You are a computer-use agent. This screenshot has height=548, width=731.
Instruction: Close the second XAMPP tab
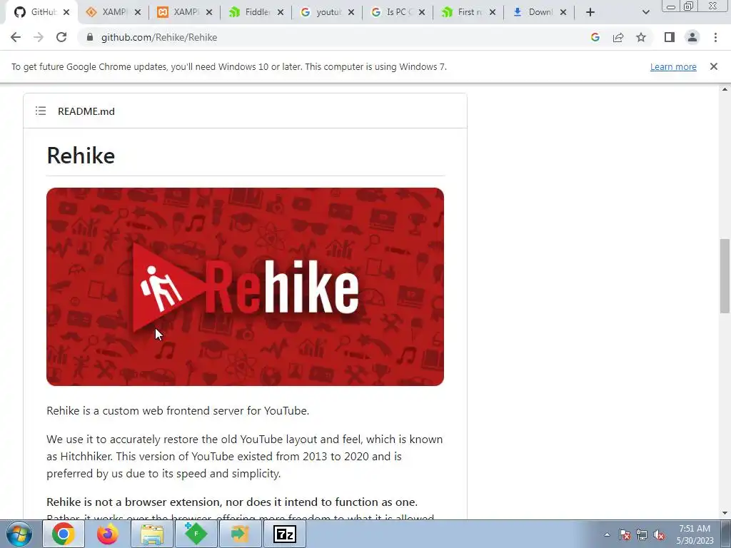[209, 12]
